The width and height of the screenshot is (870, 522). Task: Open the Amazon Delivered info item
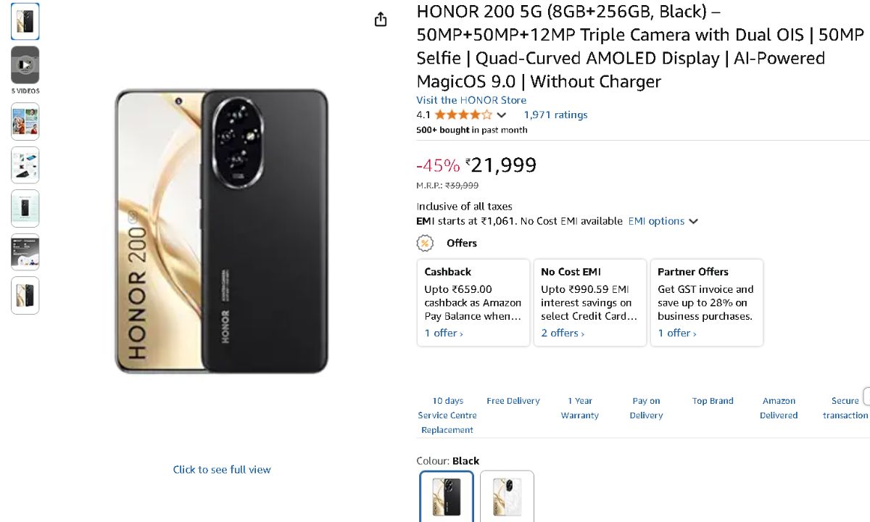[x=779, y=408]
